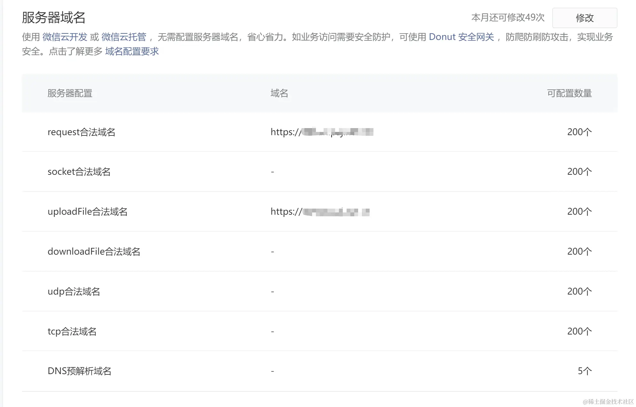Click the 服务器域名 section heading

coord(53,18)
